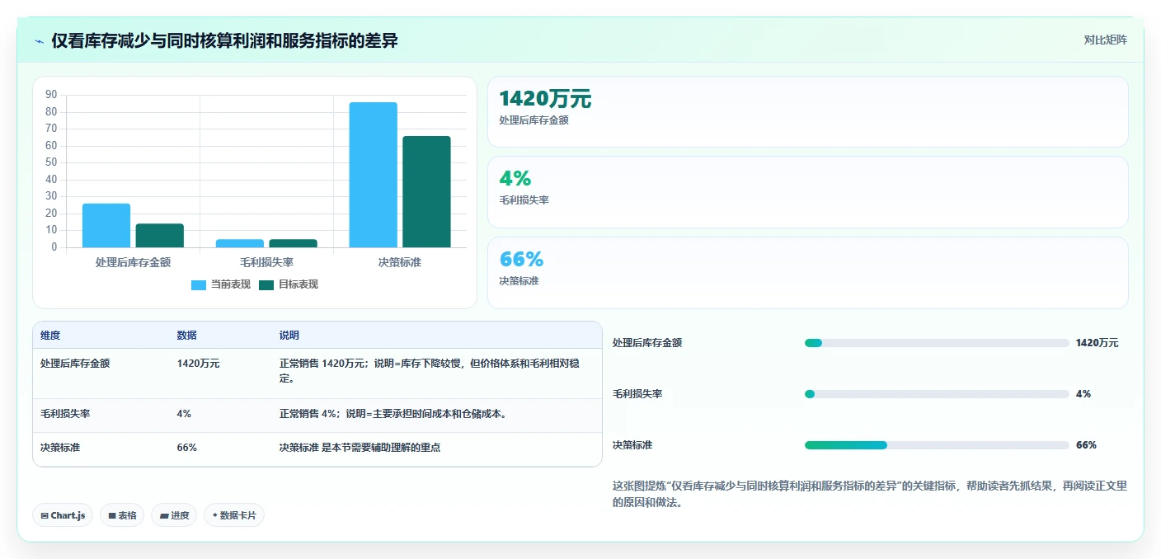The image size is (1161, 559).
Task: Click the 决策标准 chart axis label
Action: click(400, 262)
